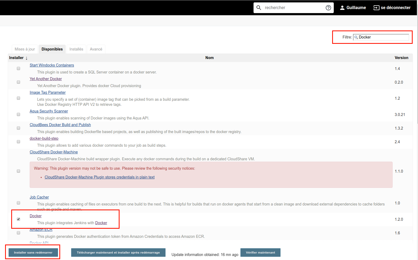Open CloudBees Docker Build and Publish link

click(60, 125)
